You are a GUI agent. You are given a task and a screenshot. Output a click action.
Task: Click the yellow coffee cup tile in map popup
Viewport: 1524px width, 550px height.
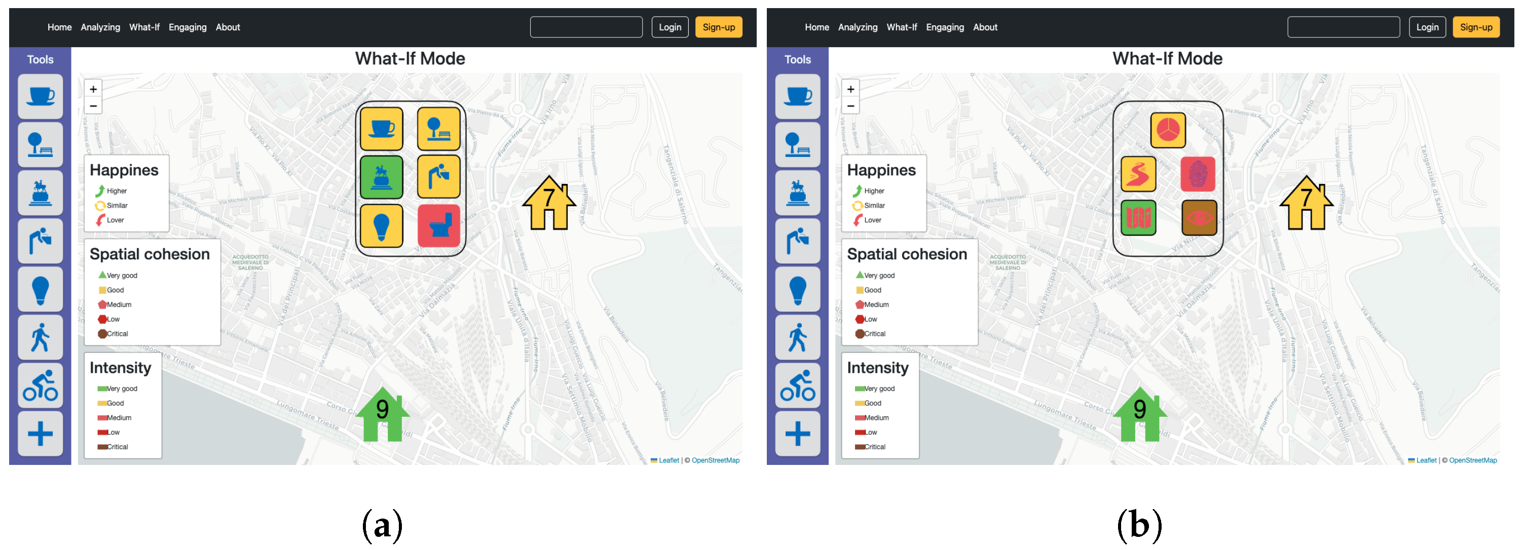[382, 129]
